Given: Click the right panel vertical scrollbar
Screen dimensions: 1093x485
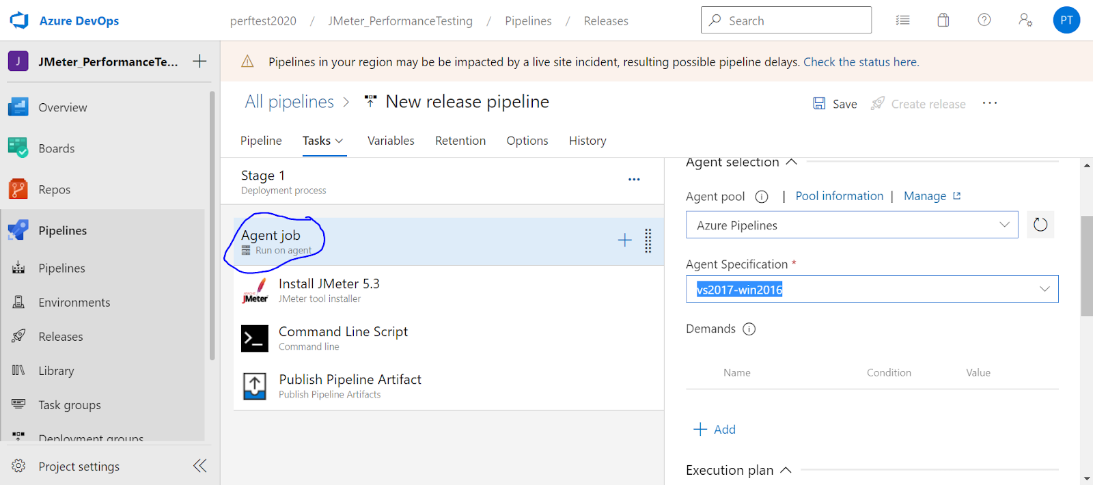Looking at the screenshot, I should click(1086, 266).
